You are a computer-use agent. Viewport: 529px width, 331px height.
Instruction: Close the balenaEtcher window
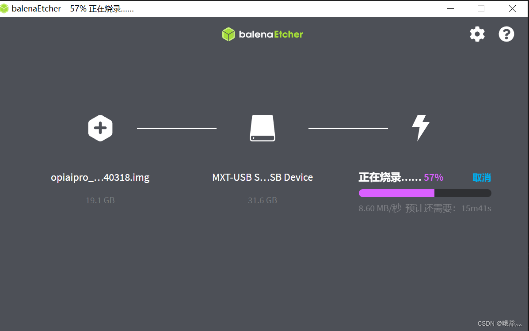[x=512, y=8]
